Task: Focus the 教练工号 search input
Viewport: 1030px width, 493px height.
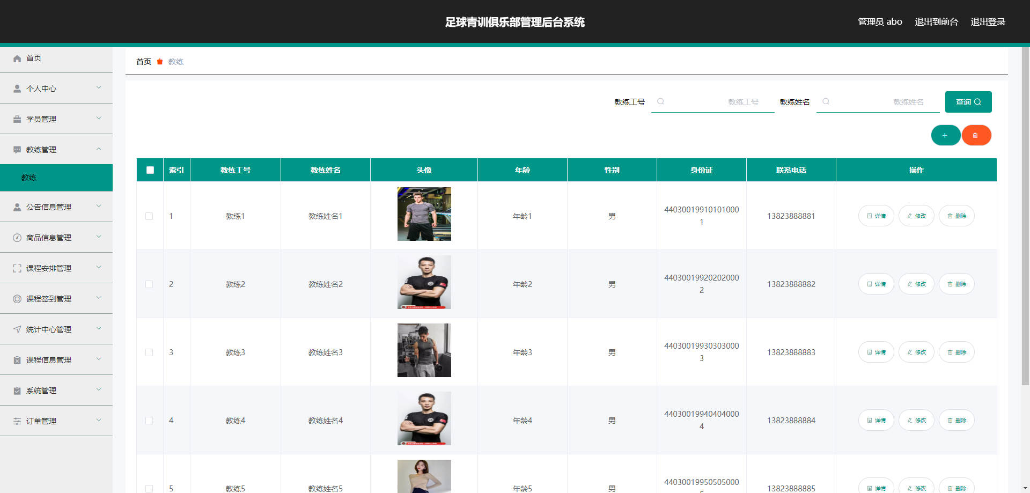Action: tap(713, 102)
